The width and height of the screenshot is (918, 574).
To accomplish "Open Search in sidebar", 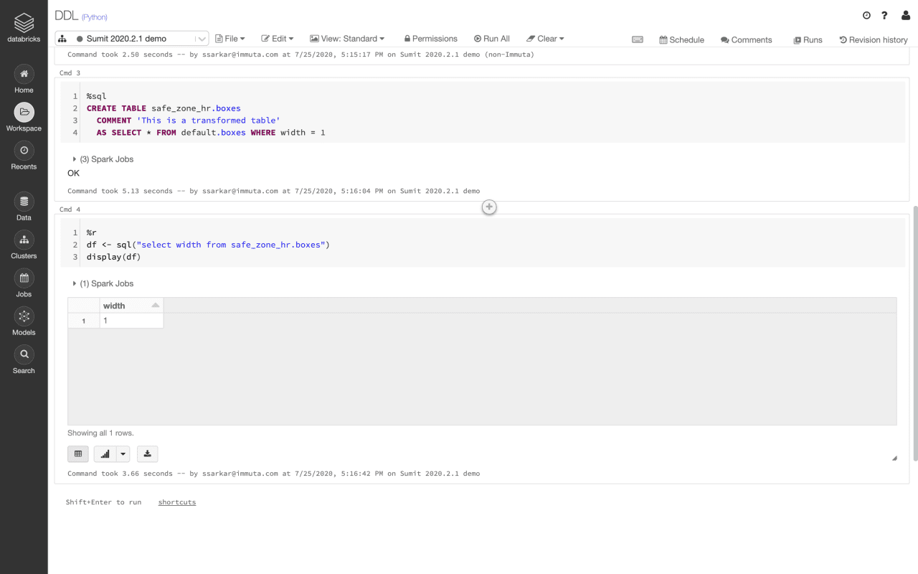I will (24, 359).
